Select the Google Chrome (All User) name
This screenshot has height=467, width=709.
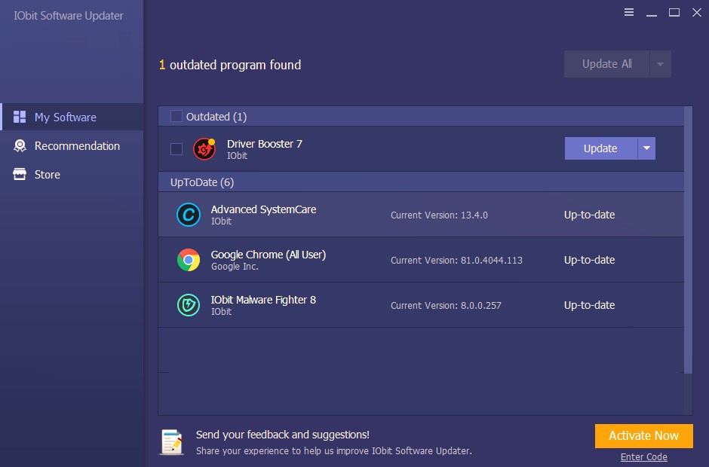[269, 255]
